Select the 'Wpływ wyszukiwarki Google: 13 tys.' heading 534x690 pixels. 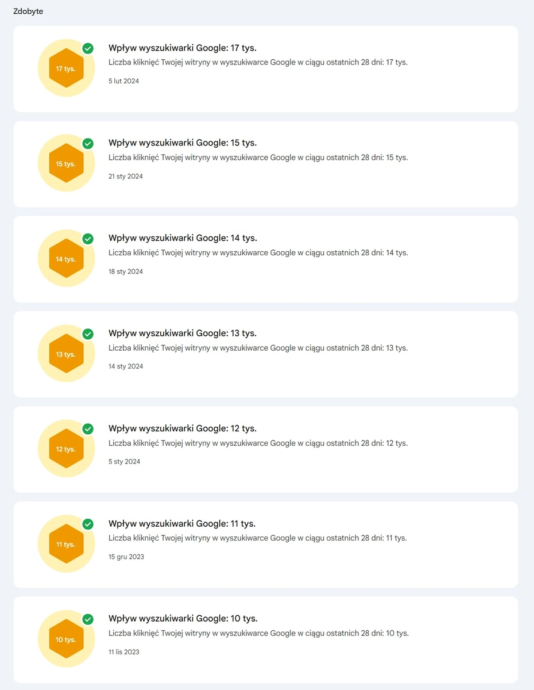(183, 333)
